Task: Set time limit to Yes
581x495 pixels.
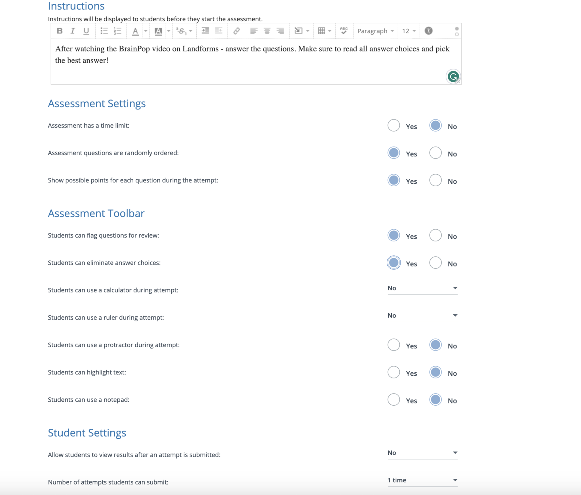Action: click(393, 126)
